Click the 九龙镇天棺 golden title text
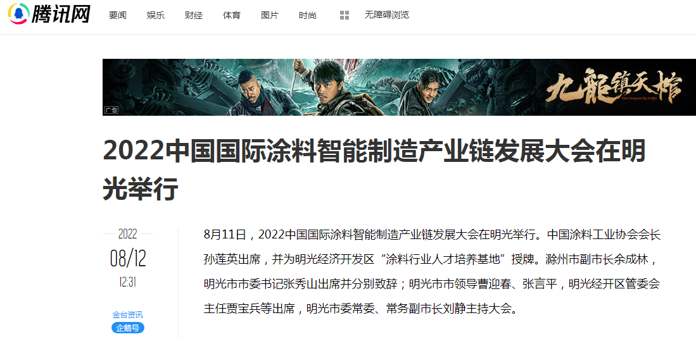 (614, 87)
